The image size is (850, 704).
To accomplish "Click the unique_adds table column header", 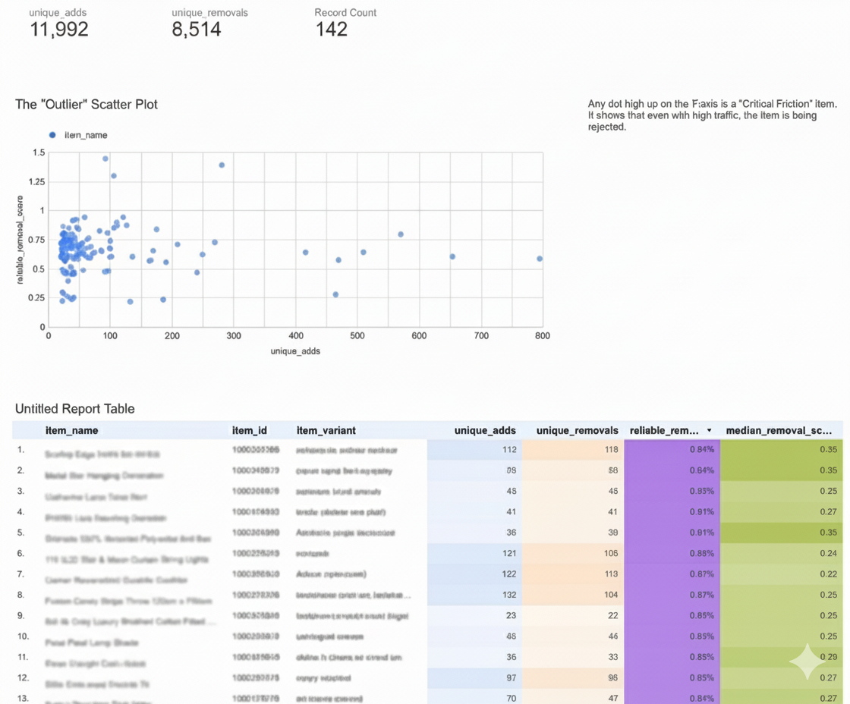I will pyautogui.click(x=485, y=431).
